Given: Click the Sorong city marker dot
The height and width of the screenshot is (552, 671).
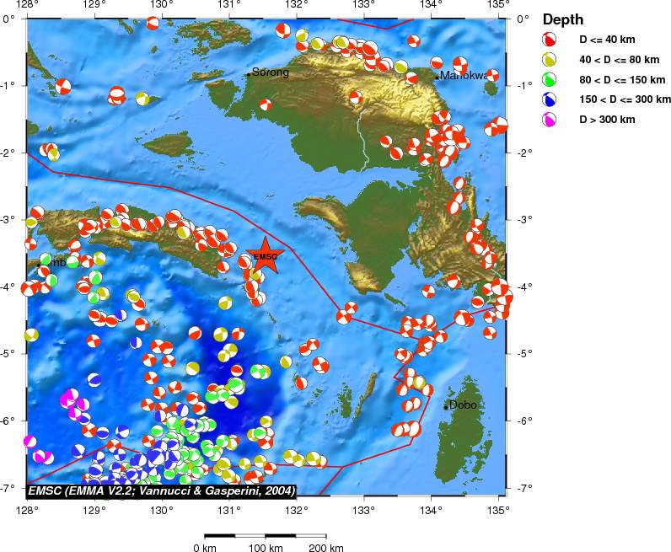Looking at the screenshot, I should (x=248, y=74).
